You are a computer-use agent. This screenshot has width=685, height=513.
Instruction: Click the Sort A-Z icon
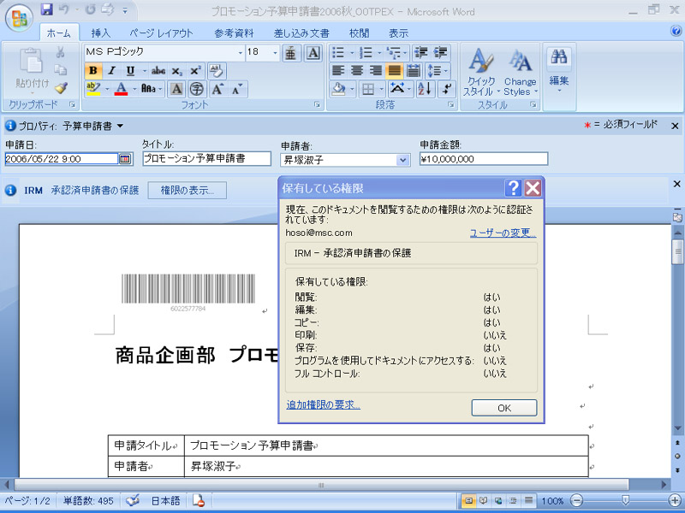(425, 89)
